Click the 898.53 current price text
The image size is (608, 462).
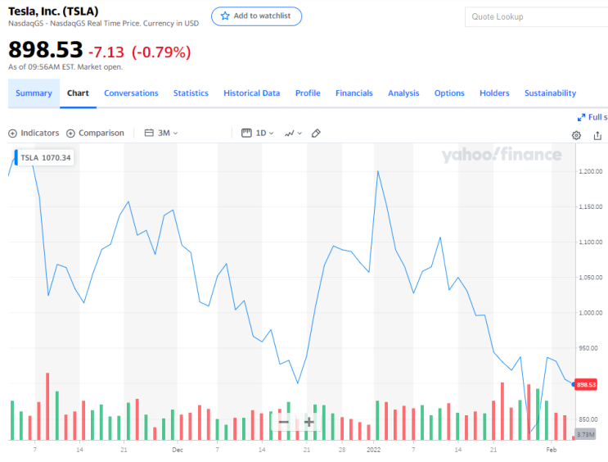(x=45, y=50)
